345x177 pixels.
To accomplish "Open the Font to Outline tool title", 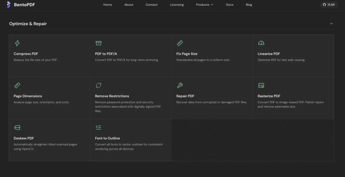I will pyautogui.click(x=107, y=138).
